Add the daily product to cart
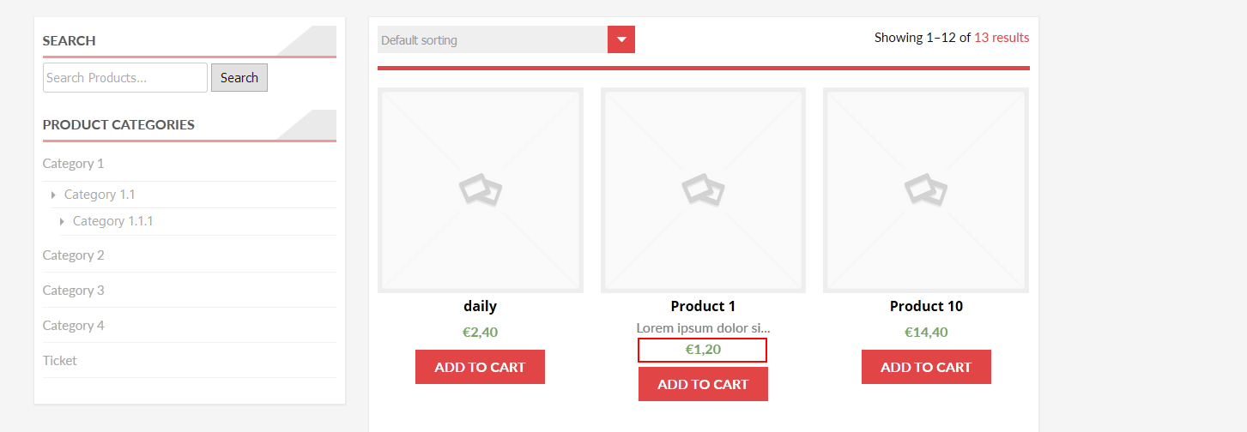The height and width of the screenshot is (432, 1247). [480, 367]
